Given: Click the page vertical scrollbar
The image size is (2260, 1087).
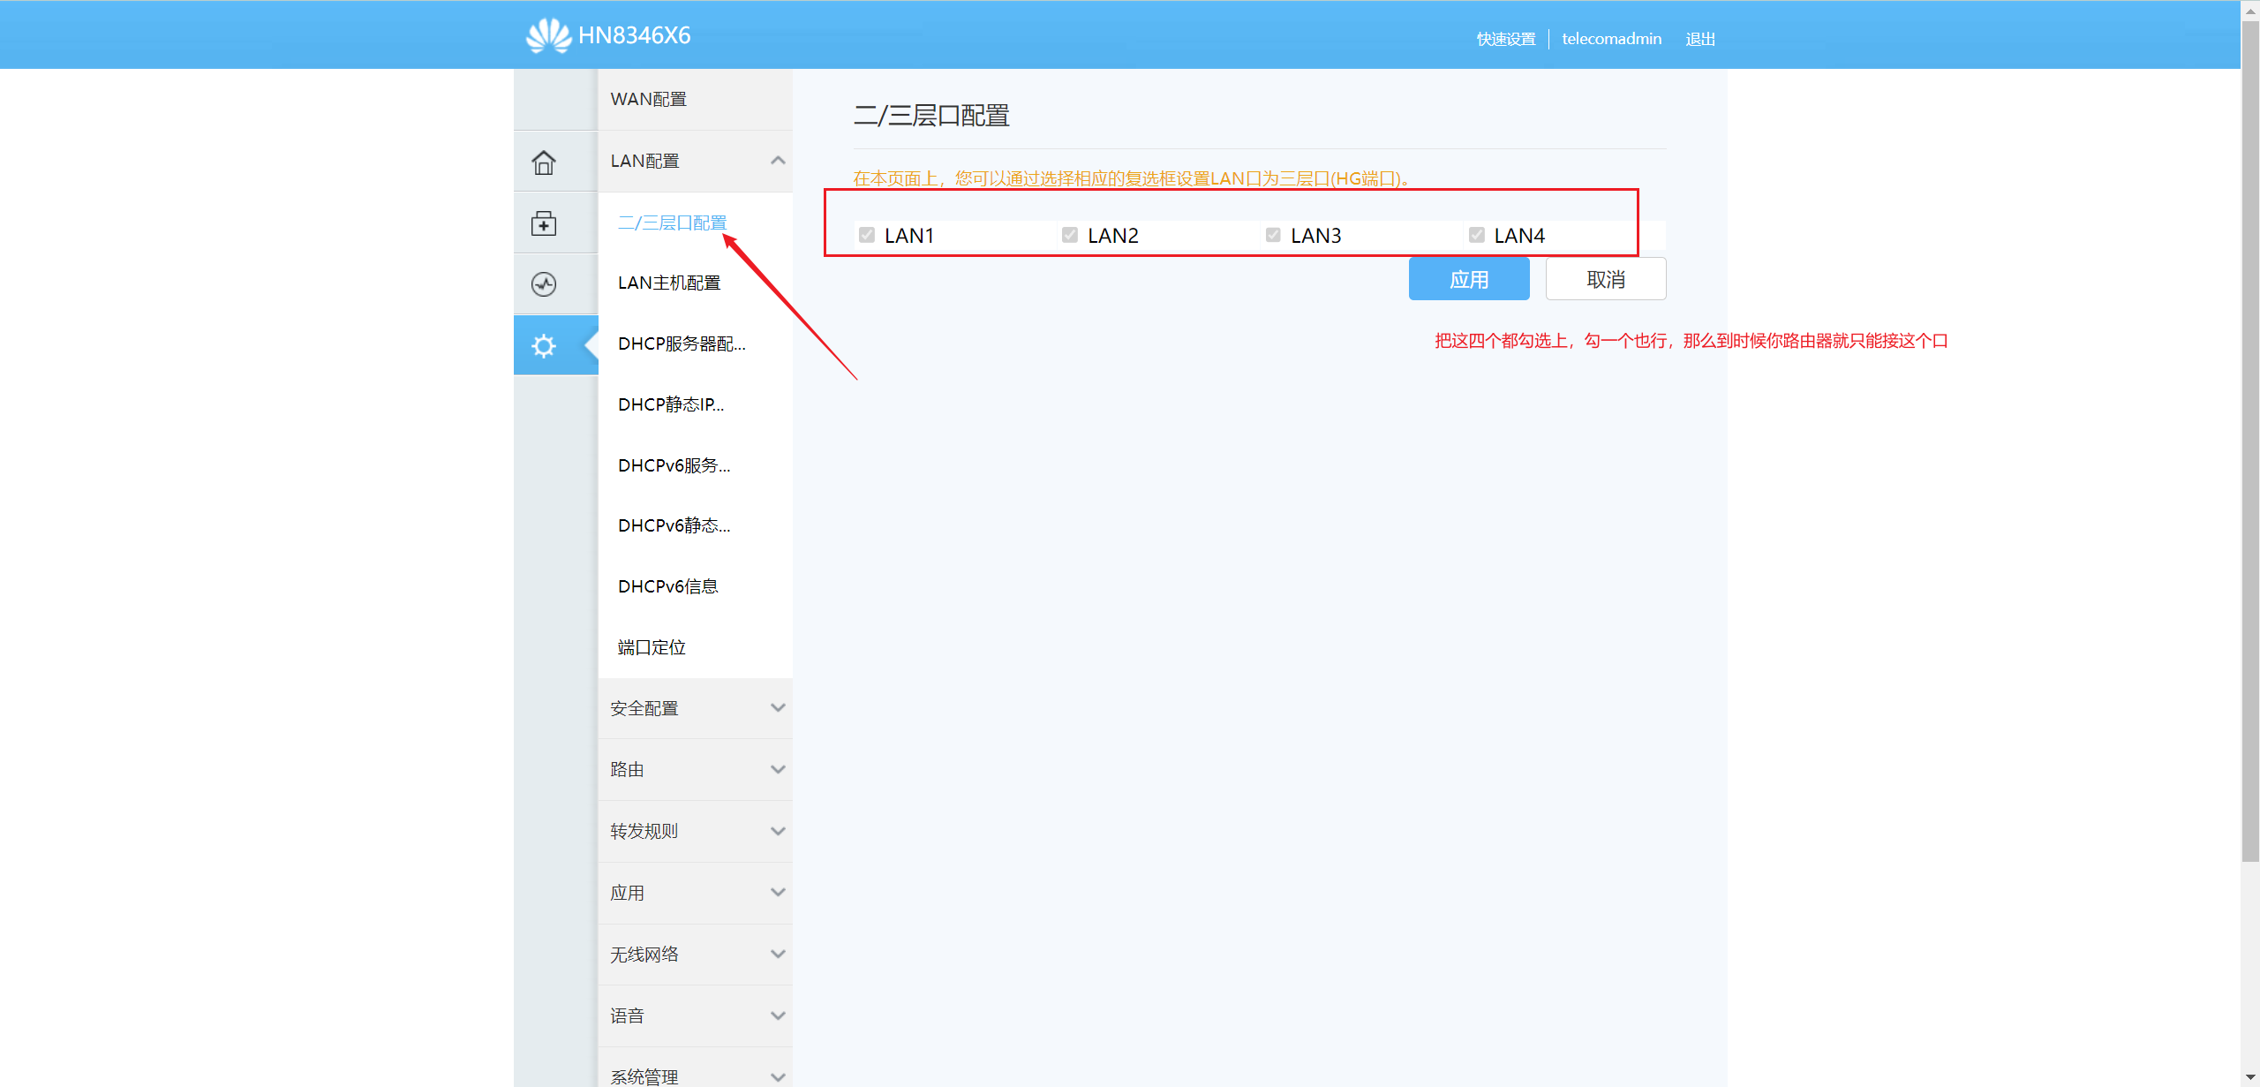Looking at the screenshot, I should coord(2250,442).
